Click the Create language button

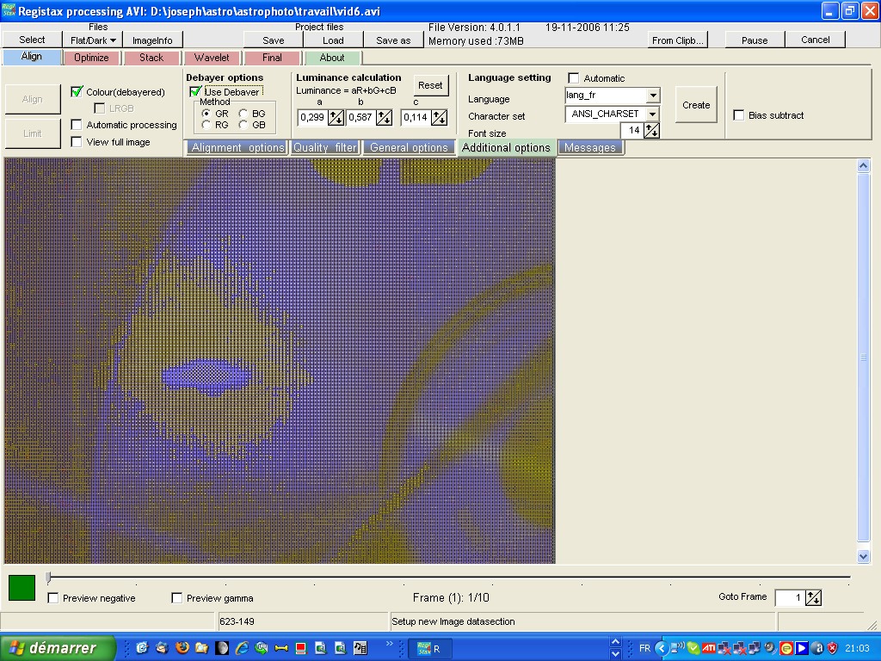[696, 105]
